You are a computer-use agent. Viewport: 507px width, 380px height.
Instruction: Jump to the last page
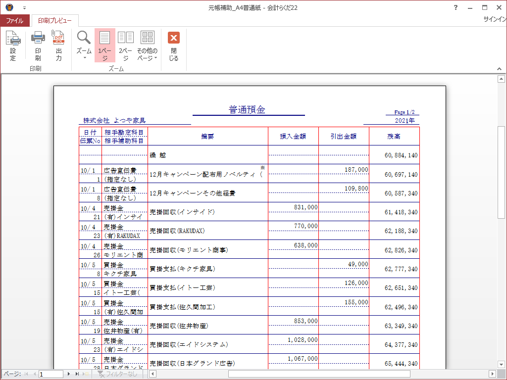(77, 374)
